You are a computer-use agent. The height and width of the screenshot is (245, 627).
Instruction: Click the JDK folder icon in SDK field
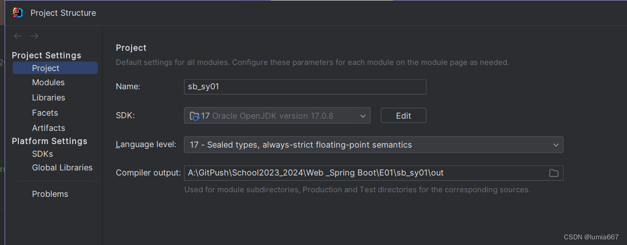[x=194, y=116]
